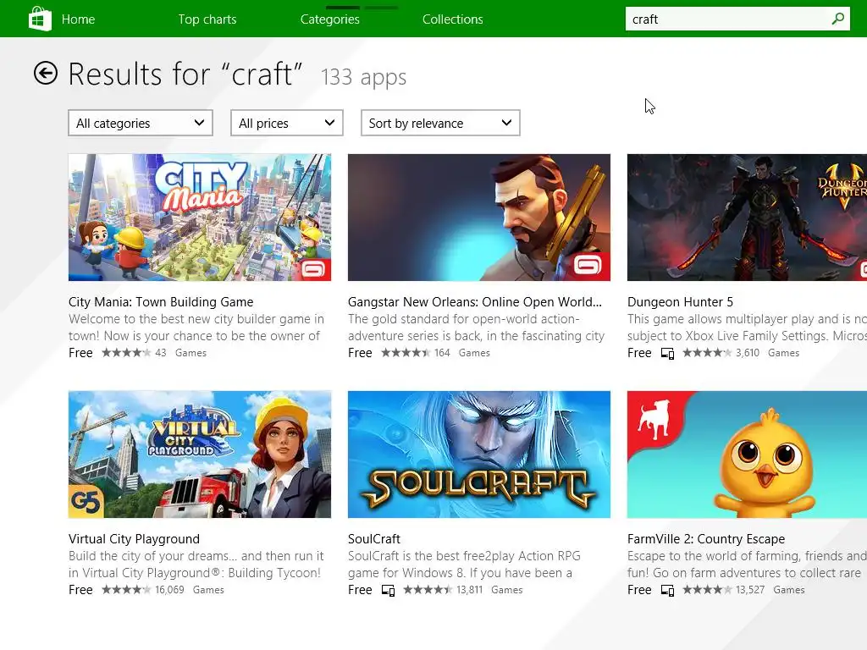
Task: Open SoulCraft thumbnail image
Action: [479, 454]
